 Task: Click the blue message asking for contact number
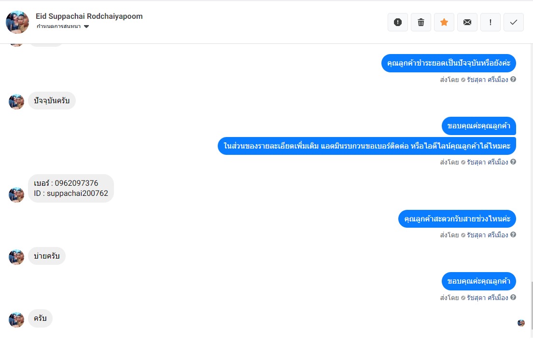tap(367, 146)
